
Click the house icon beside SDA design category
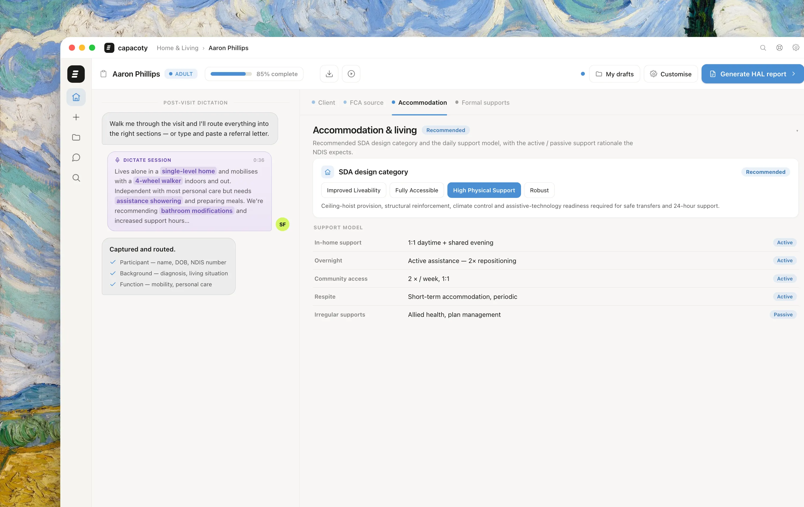328,172
